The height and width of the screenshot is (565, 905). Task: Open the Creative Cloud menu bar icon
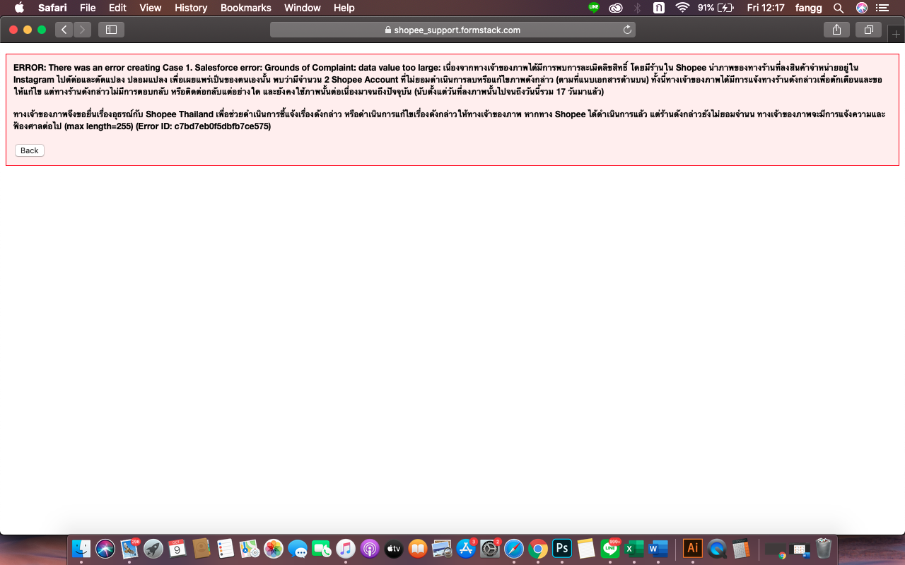point(616,8)
